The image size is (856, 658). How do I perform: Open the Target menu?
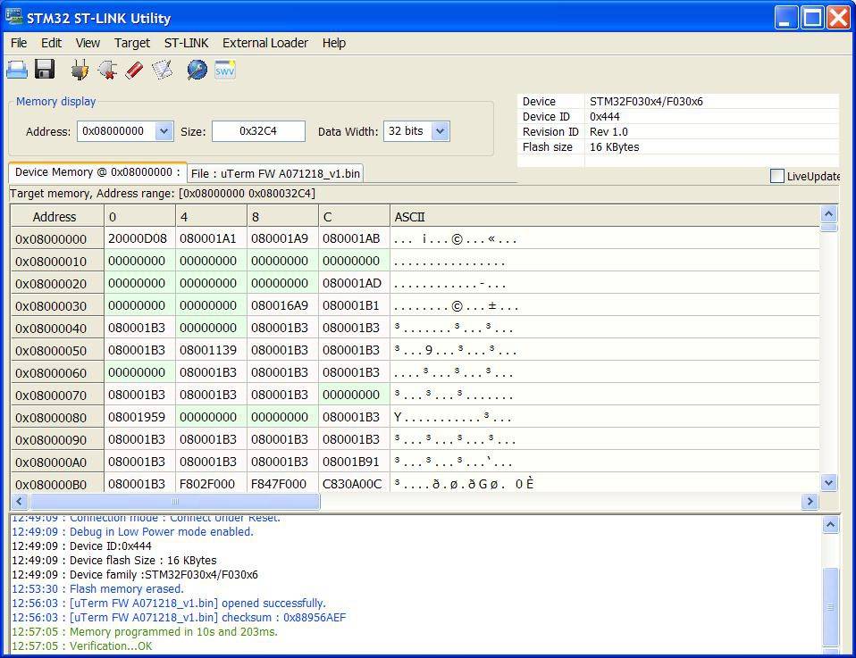point(131,43)
